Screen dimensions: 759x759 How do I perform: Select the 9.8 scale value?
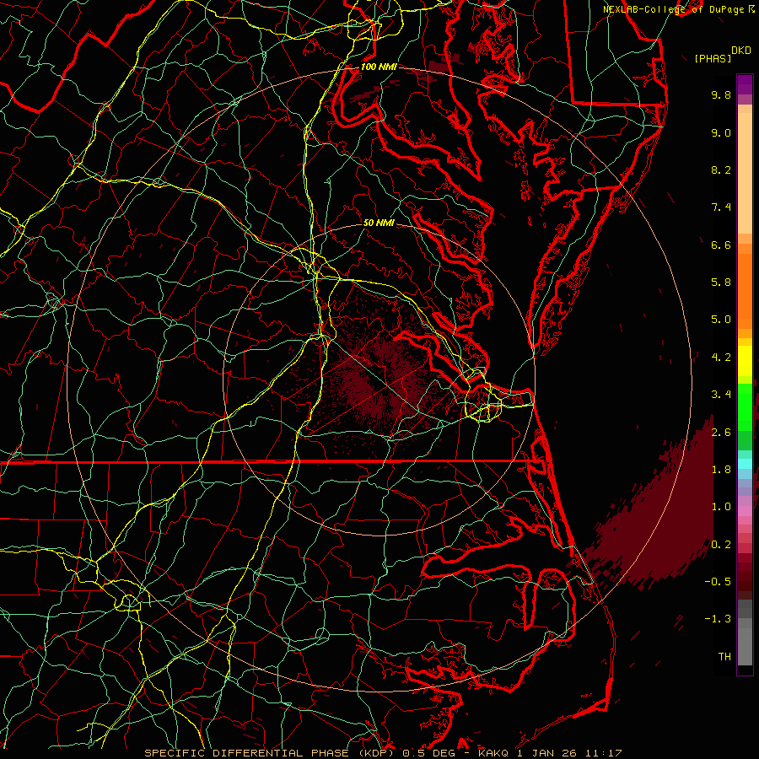721,94
